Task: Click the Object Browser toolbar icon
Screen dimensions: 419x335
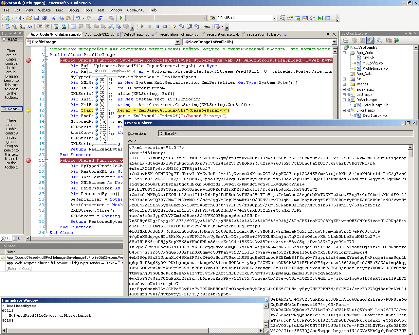Action: click(305, 18)
